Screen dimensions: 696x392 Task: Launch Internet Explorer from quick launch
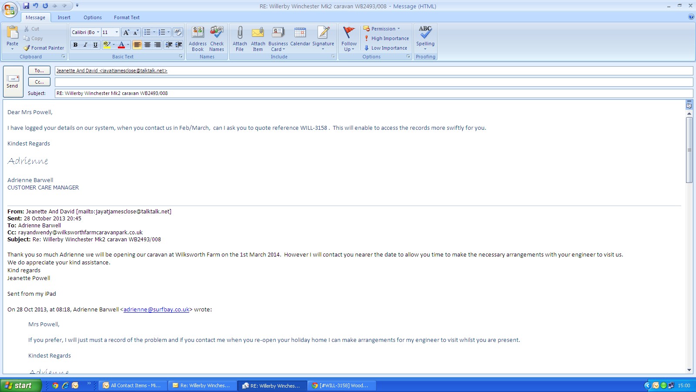click(65, 385)
